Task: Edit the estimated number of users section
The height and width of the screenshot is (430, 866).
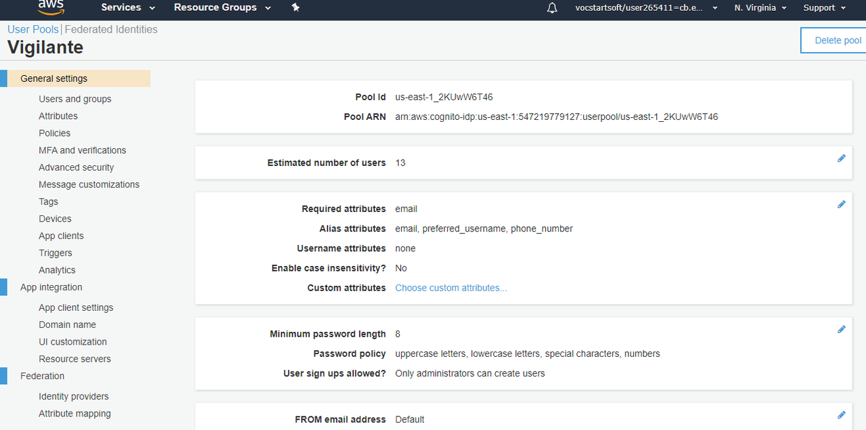Action: point(842,158)
